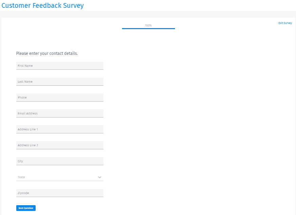Click the gray band below the title
The height and width of the screenshot is (215, 296).
coord(148,14)
